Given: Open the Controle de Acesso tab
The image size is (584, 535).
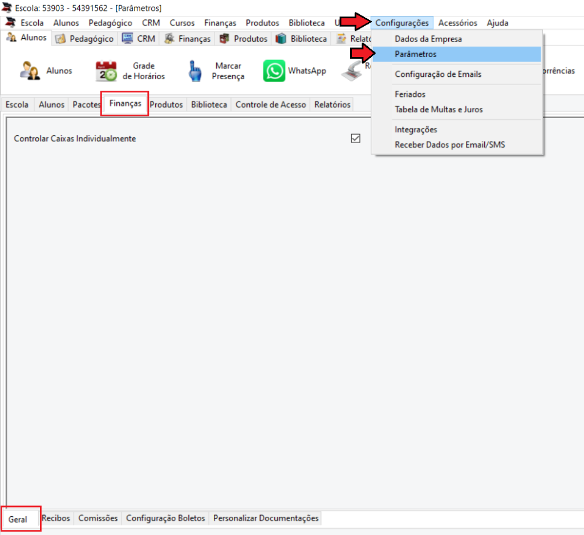Looking at the screenshot, I should click(x=271, y=105).
